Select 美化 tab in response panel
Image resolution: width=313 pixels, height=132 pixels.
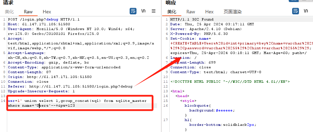tap(172, 12)
